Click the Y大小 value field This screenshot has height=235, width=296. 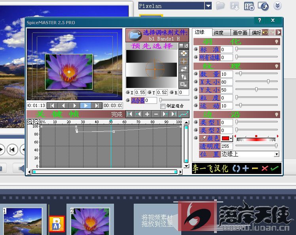pyautogui.click(x=227, y=90)
